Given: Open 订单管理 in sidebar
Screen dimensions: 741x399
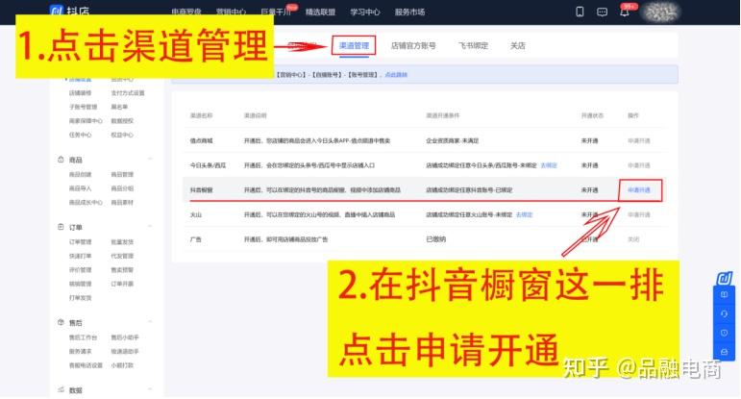Looking at the screenshot, I should point(81,242).
